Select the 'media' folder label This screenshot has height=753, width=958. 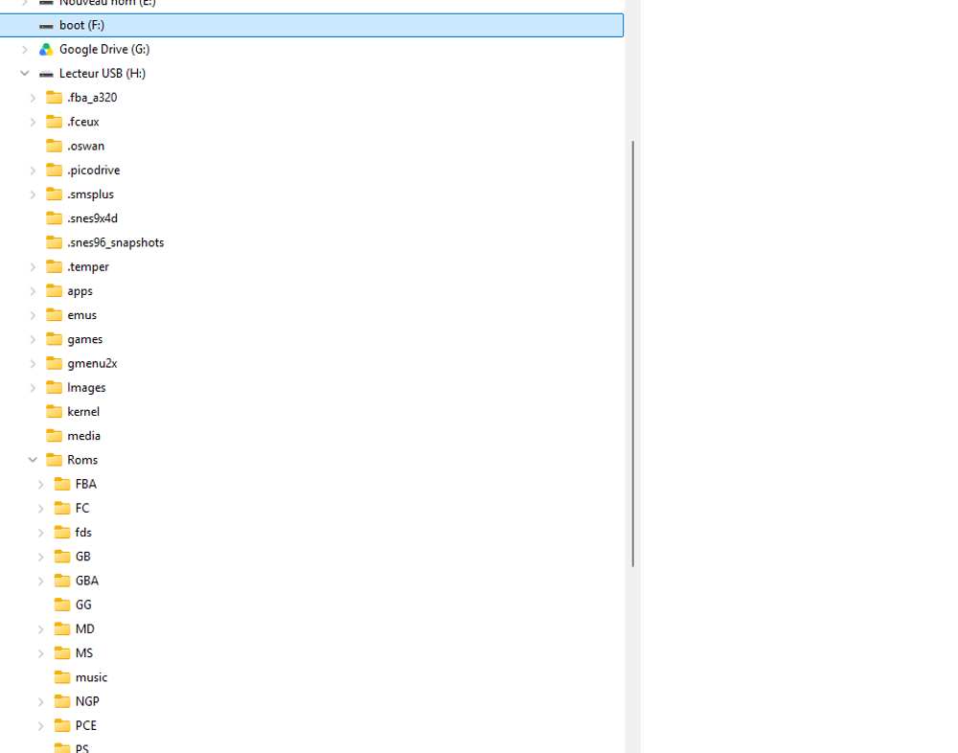[x=83, y=436]
